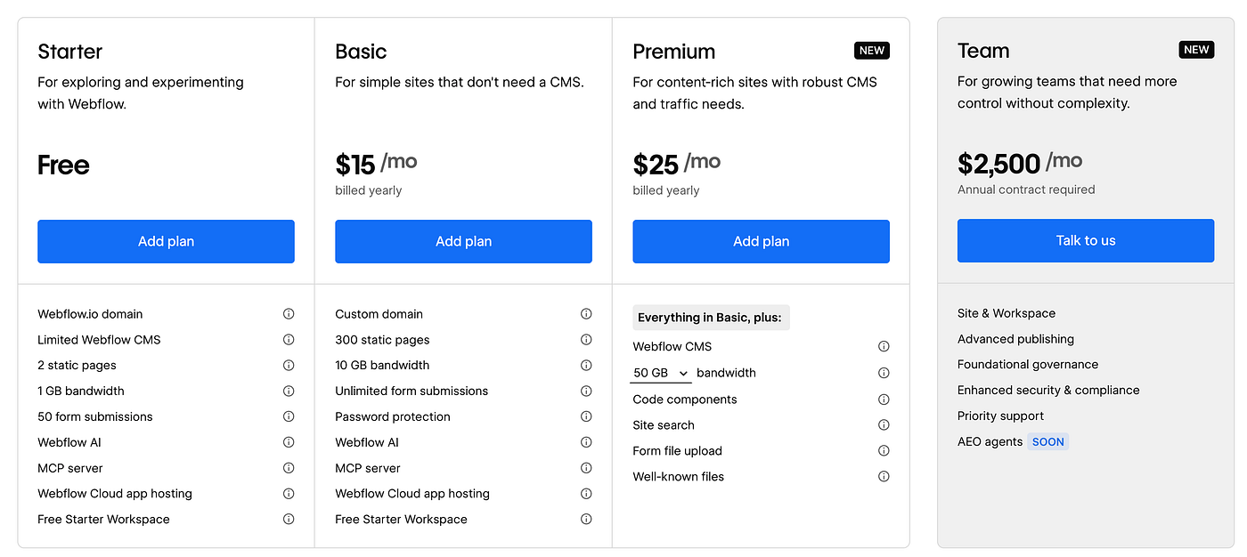Screen dimensions: 1247x557
Task: Add the Premium $25 plan
Action: [x=761, y=241]
